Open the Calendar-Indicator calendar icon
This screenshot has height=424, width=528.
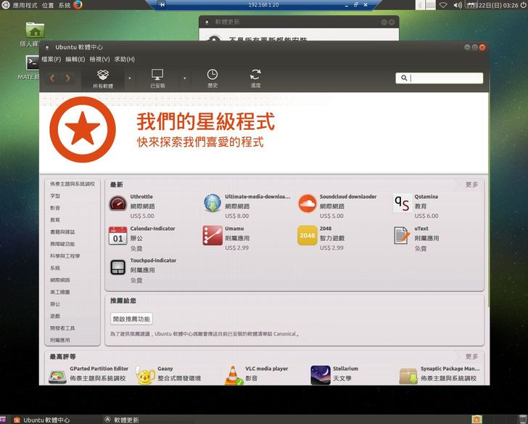[117, 235]
